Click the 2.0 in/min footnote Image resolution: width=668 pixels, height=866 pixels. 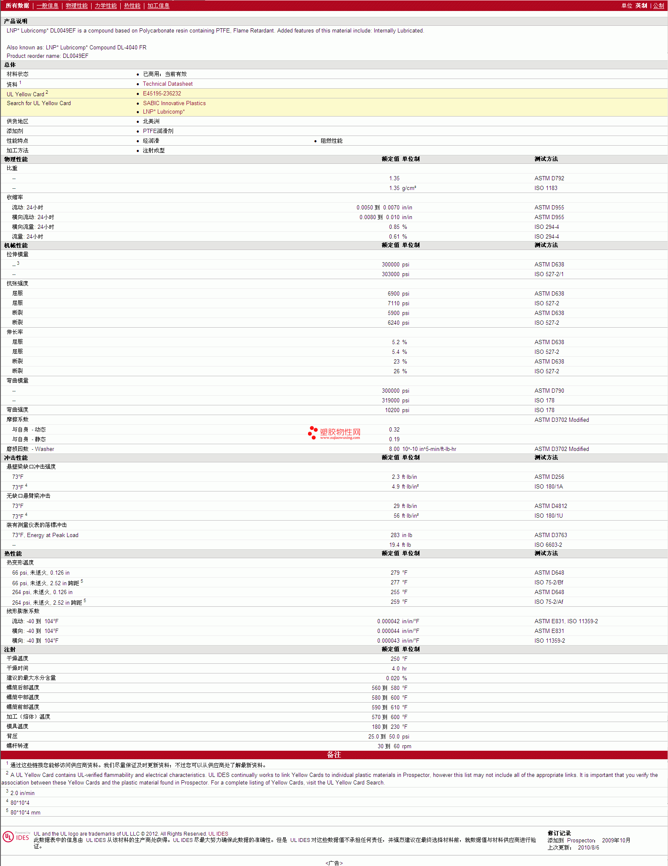point(22,793)
